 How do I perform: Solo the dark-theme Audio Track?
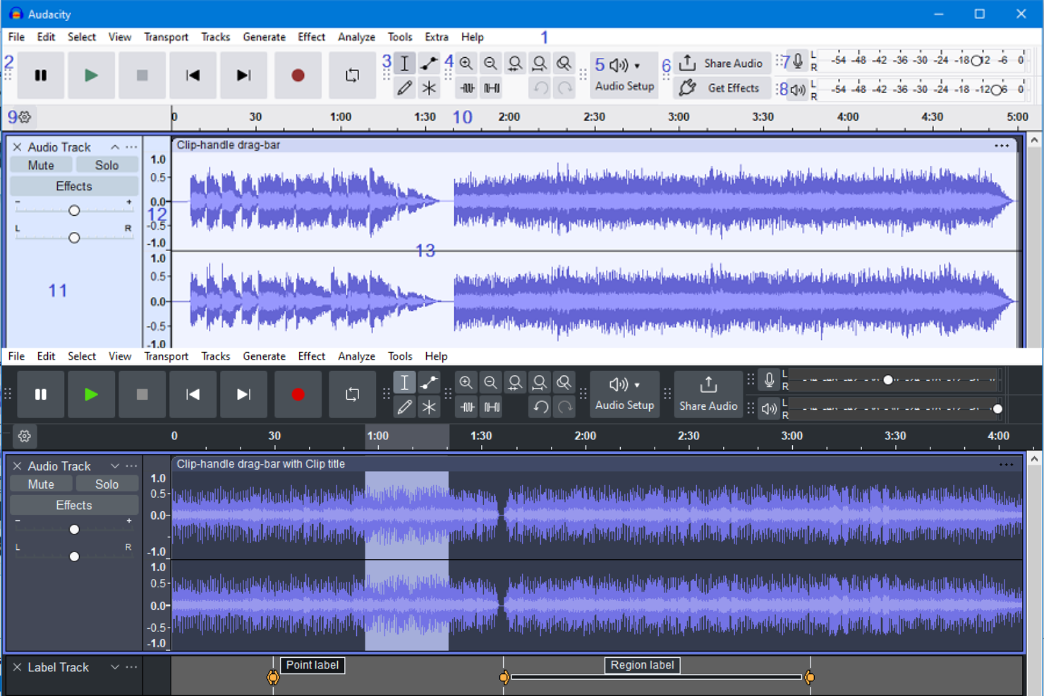[x=107, y=484]
